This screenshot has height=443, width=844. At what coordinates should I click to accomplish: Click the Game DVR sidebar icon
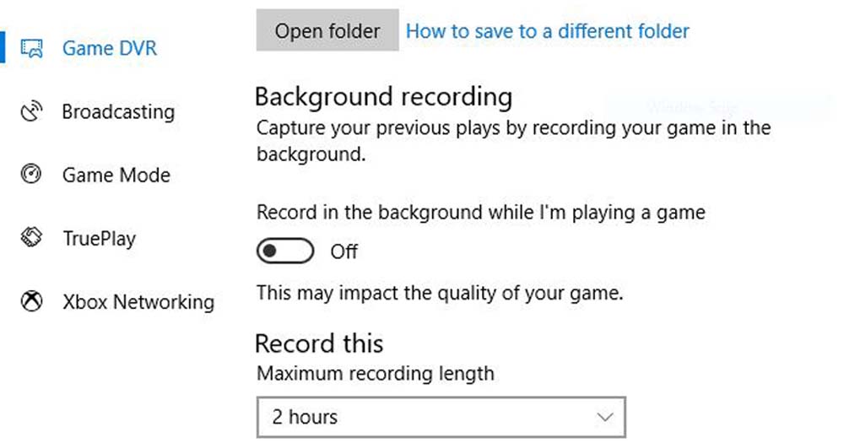31,48
